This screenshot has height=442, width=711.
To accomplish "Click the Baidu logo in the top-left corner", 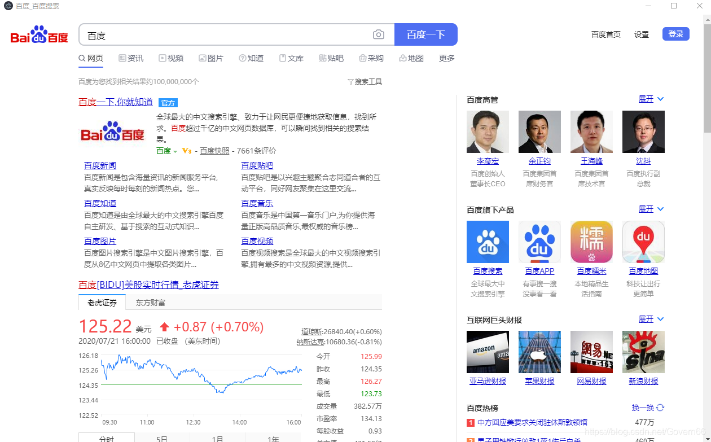I will coord(38,34).
